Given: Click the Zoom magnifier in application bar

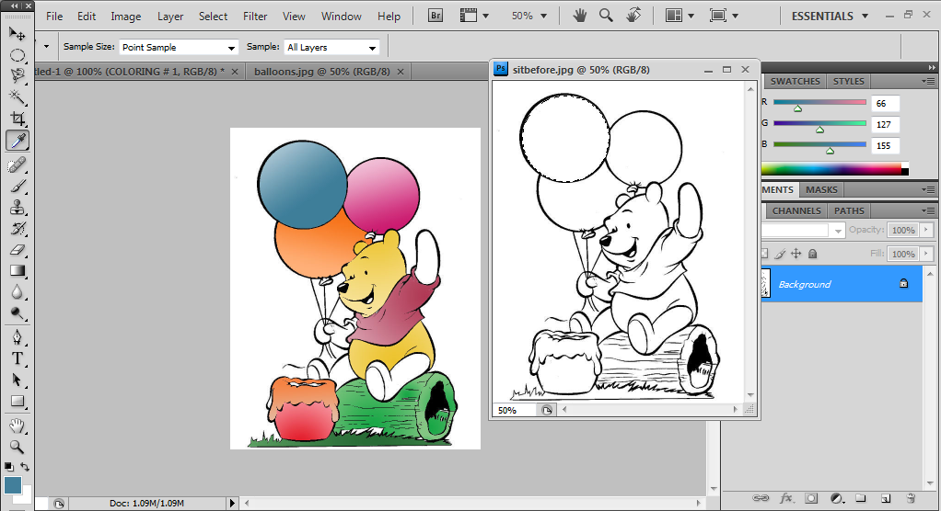Looking at the screenshot, I should tap(606, 15).
